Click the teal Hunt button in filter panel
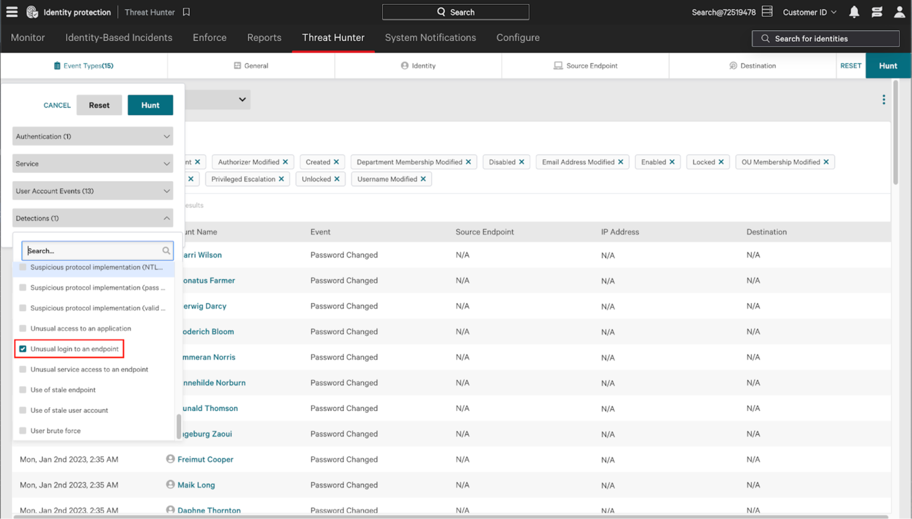Image resolution: width=912 pixels, height=519 pixels. pyautogui.click(x=150, y=105)
